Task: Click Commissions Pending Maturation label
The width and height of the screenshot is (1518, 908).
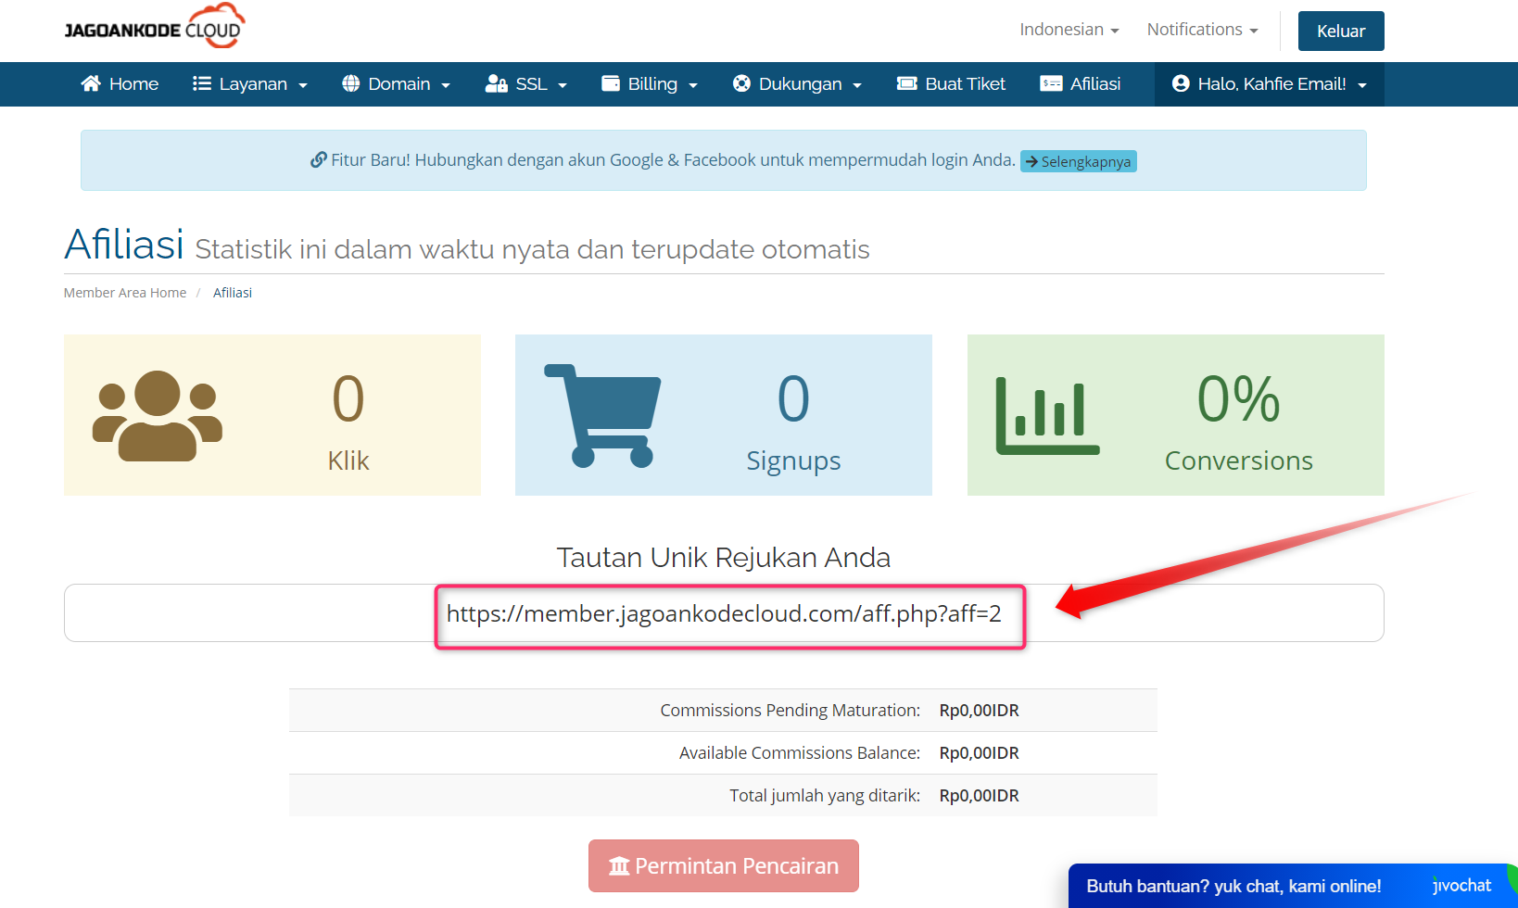Action: 791,711
